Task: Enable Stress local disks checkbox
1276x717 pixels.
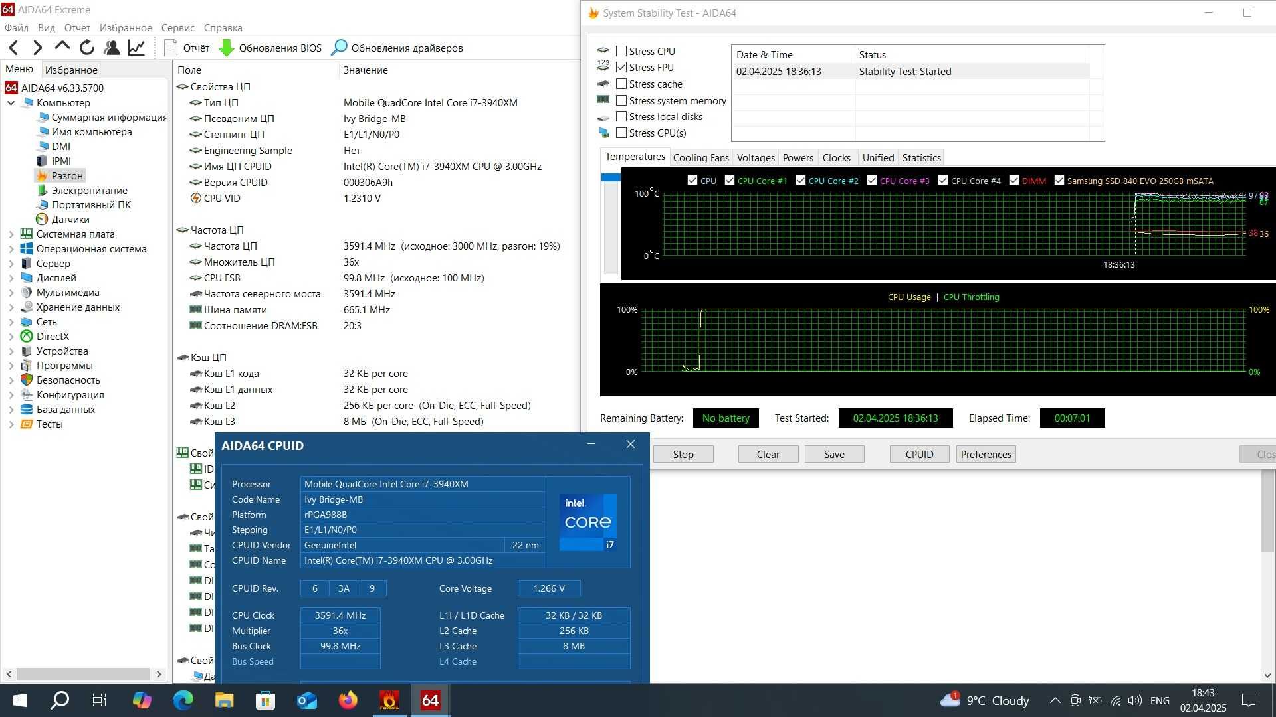Action: point(621,116)
